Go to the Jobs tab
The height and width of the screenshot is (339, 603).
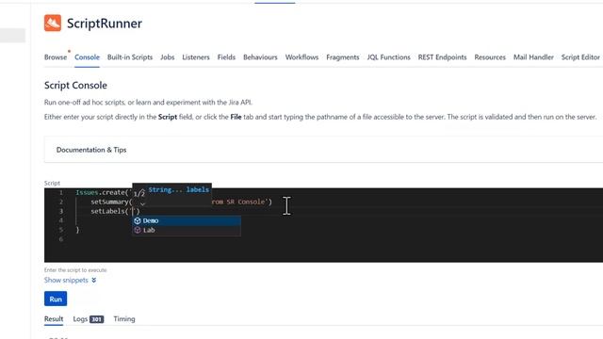pos(168,57)
